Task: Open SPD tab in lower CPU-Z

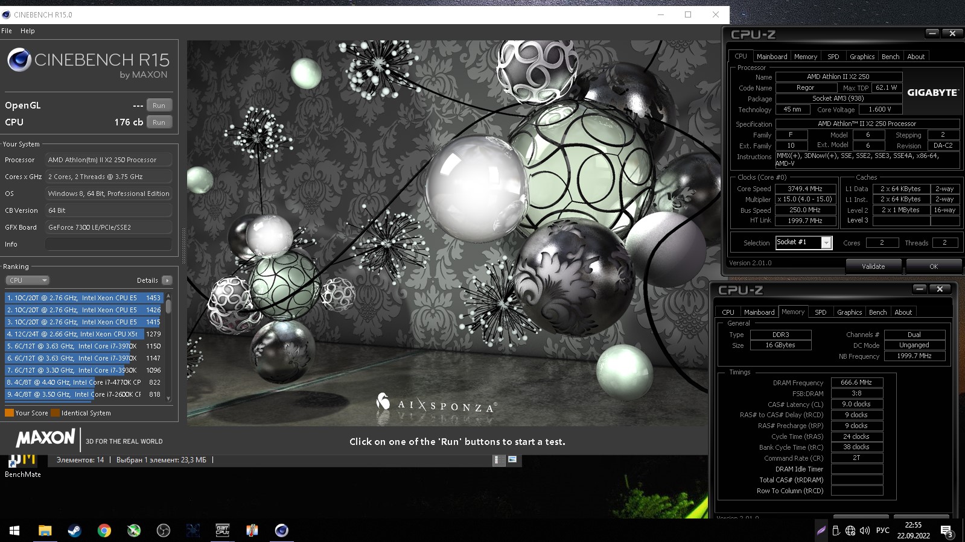Action: [x=821, y=312]
